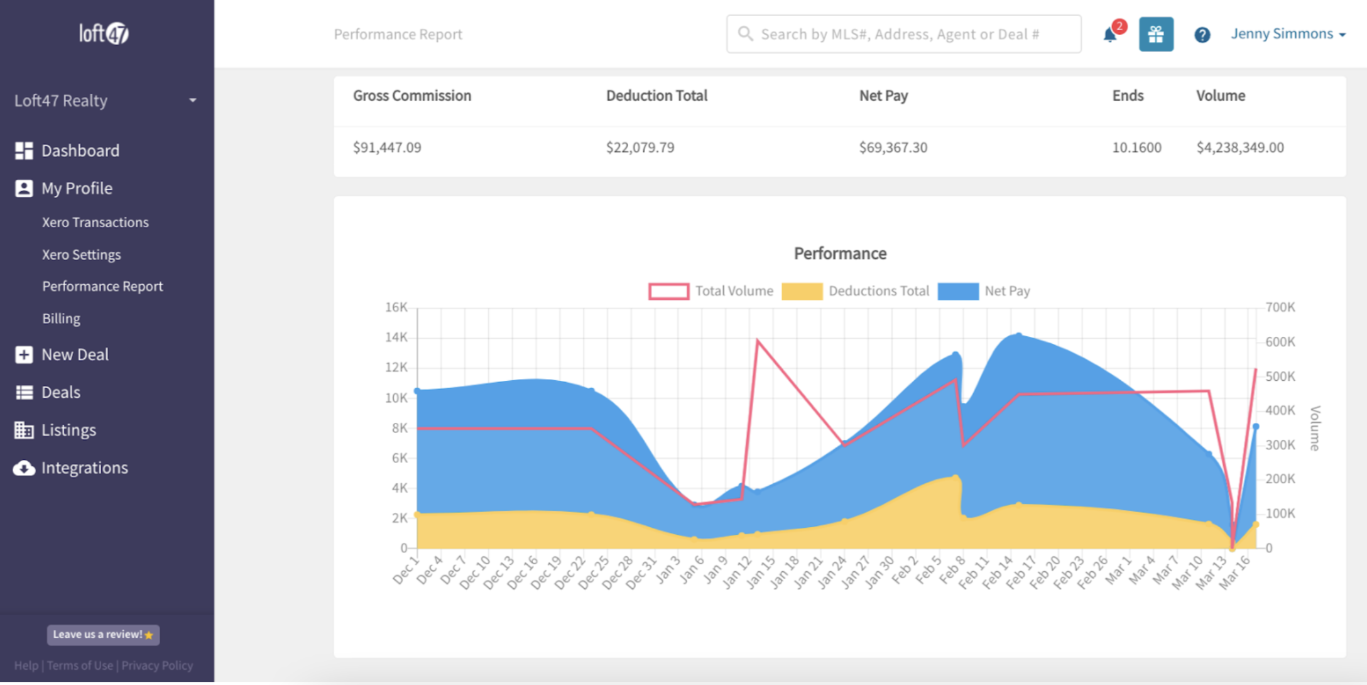Toggle Deductions Total legend swatch
The height and width of the screenshot is (685, 1367).
(x=802, y=292)
